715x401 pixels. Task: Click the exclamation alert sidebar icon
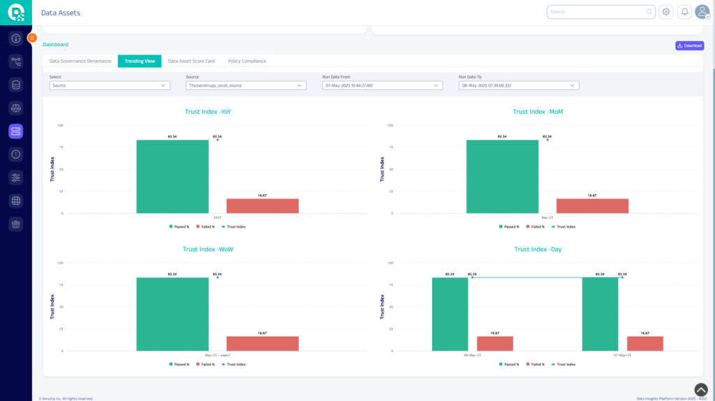16,154
